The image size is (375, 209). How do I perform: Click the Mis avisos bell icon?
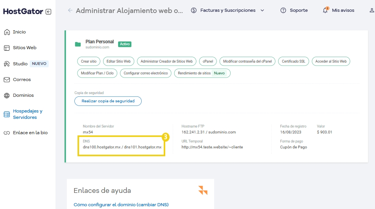click(x=325, y=10)
